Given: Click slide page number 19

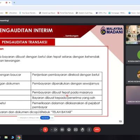Looking at the screenshot, I should pyautogui.click(x=120, y=121).
